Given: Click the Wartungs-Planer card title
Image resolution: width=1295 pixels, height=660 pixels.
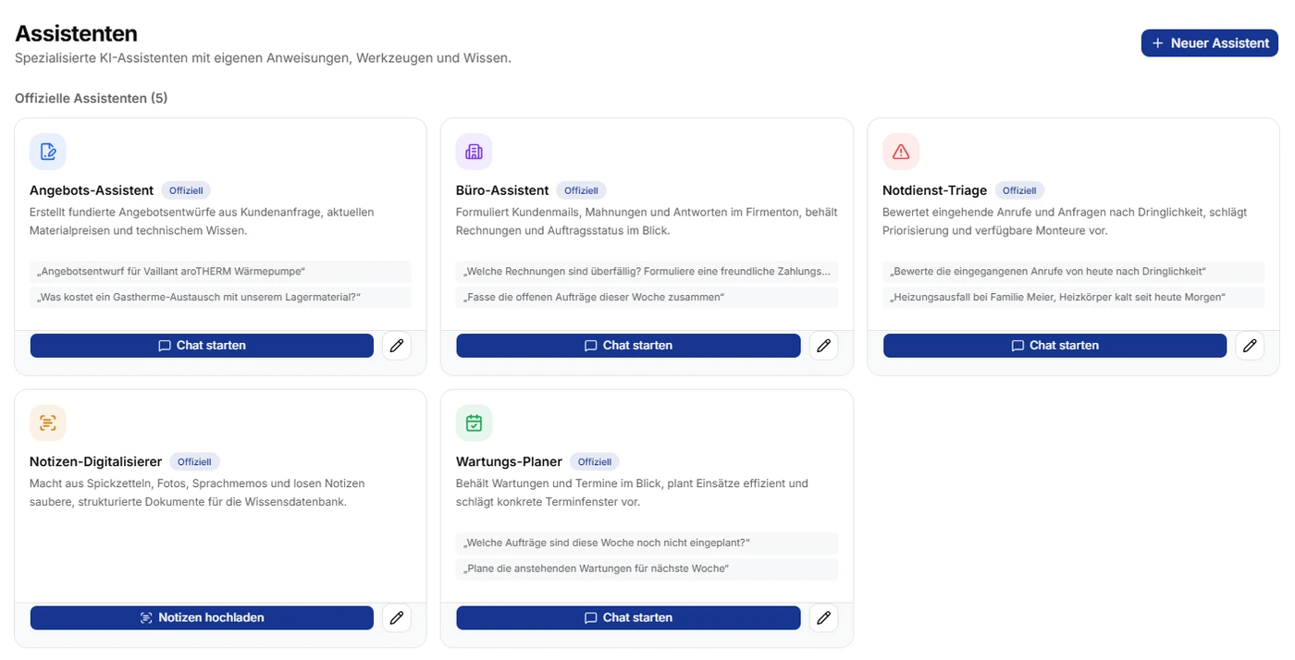Looking at the screenshot, I should click(x=510, y=462).
